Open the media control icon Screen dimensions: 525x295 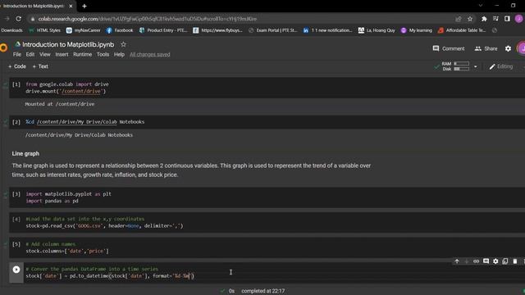pos(495,19)
